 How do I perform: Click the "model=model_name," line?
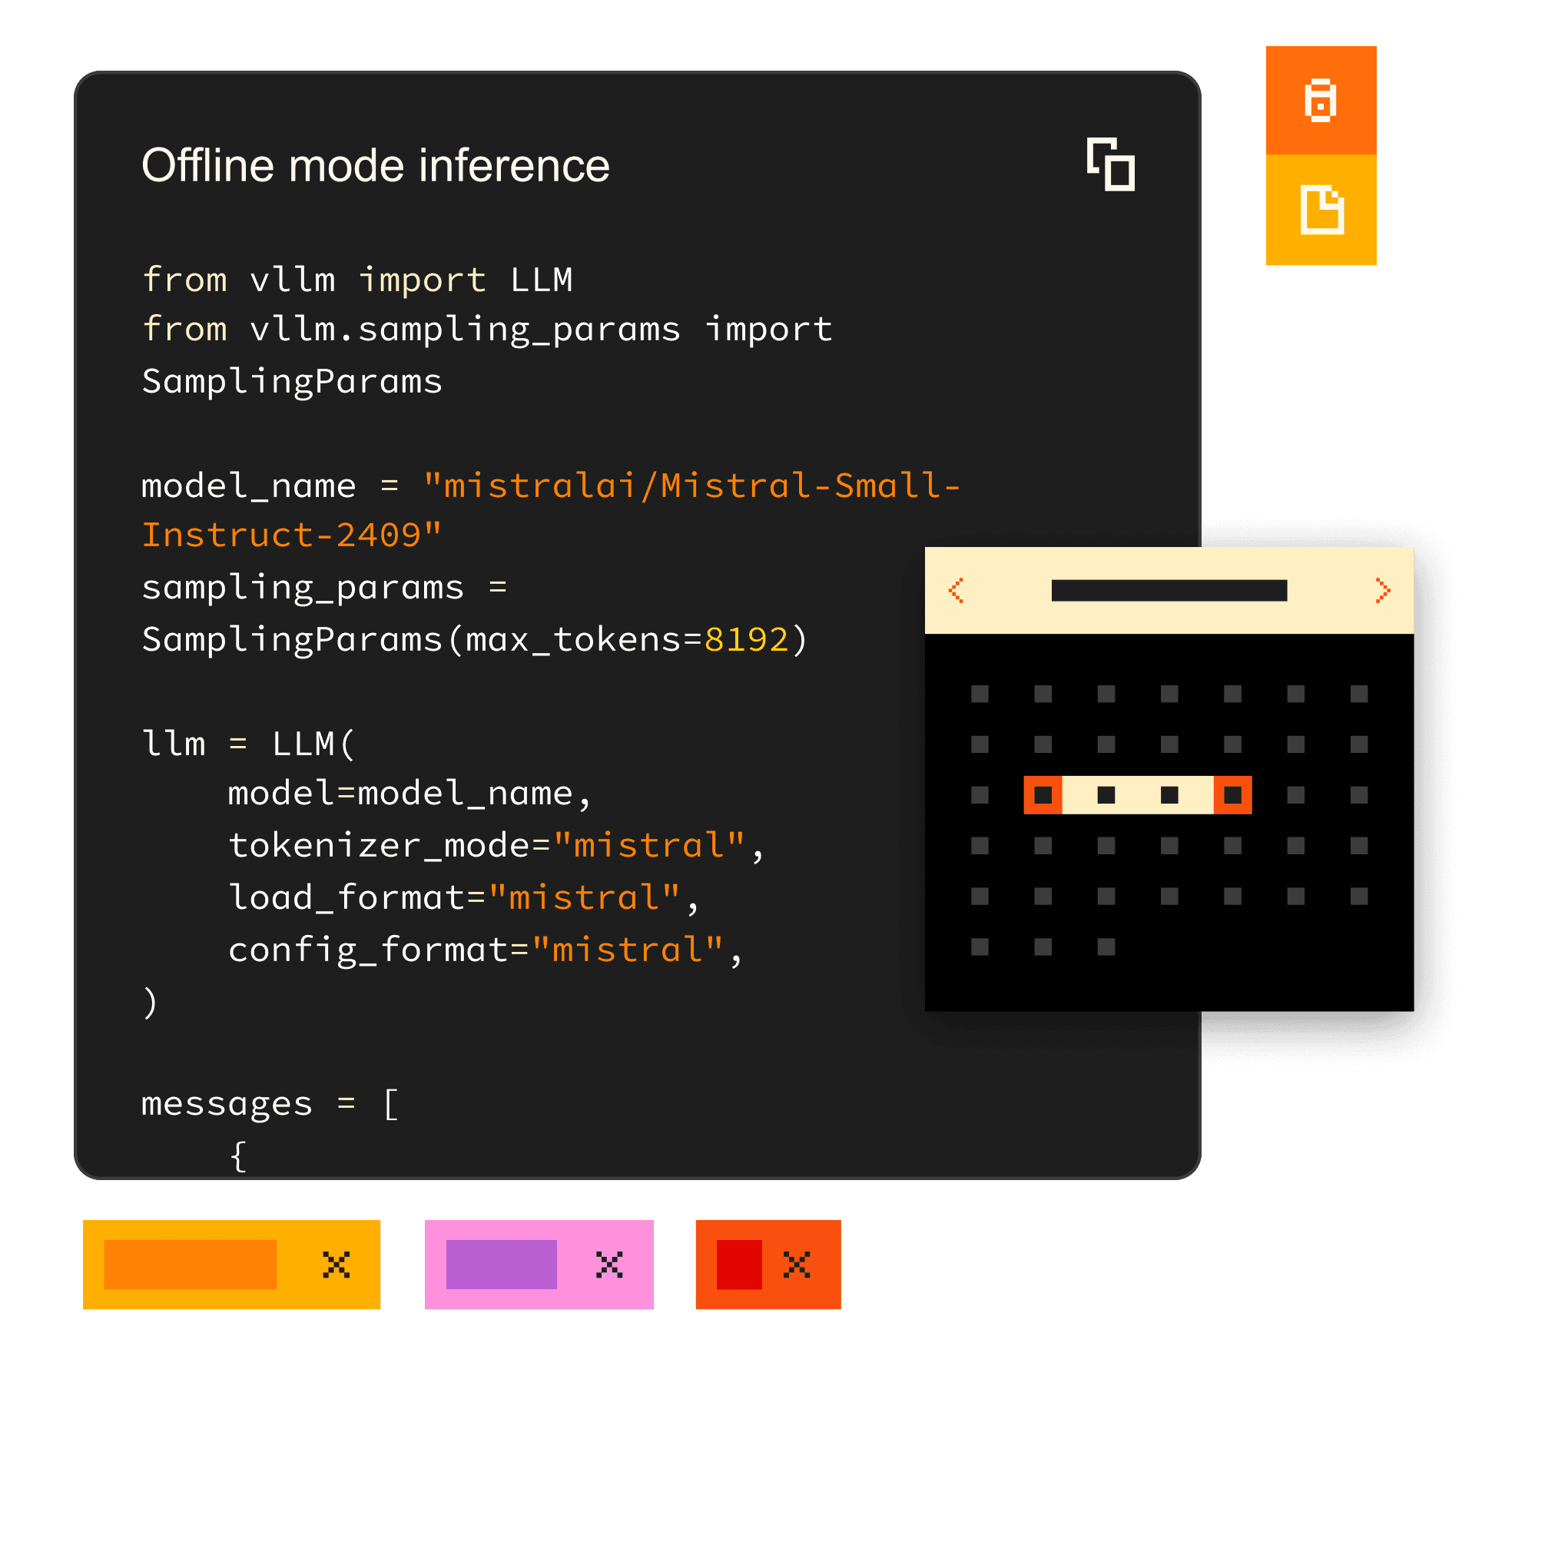pyautogui.click(x=409, y=794)
